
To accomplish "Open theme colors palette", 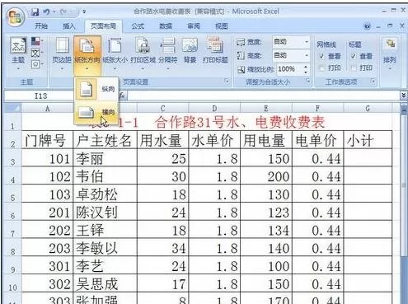I will point(36,41).
